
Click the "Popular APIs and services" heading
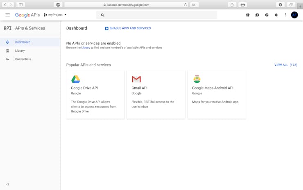[88, 65]
